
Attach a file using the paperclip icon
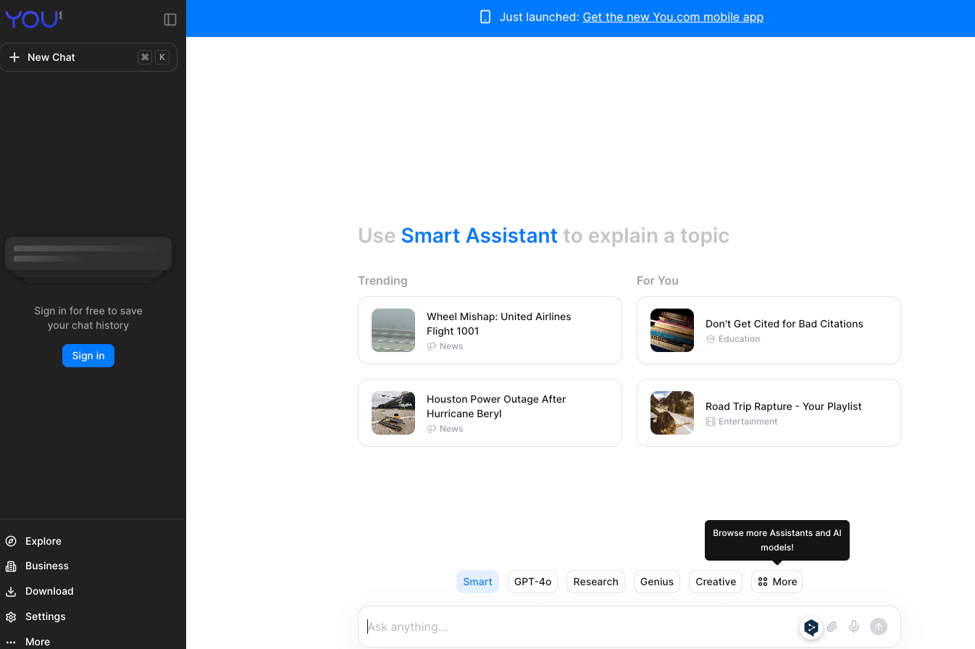pos(832,627)
